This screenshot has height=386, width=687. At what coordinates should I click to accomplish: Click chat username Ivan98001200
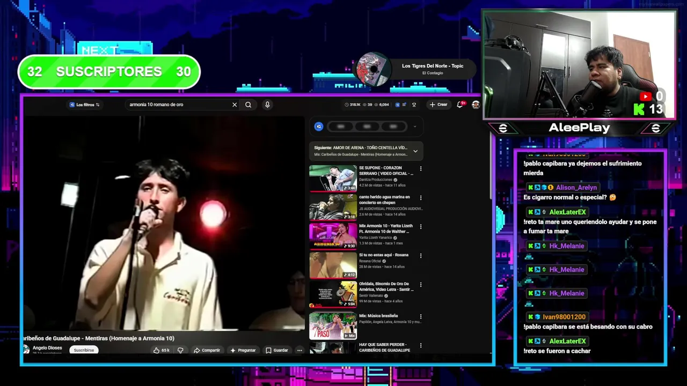coord(564,317)
